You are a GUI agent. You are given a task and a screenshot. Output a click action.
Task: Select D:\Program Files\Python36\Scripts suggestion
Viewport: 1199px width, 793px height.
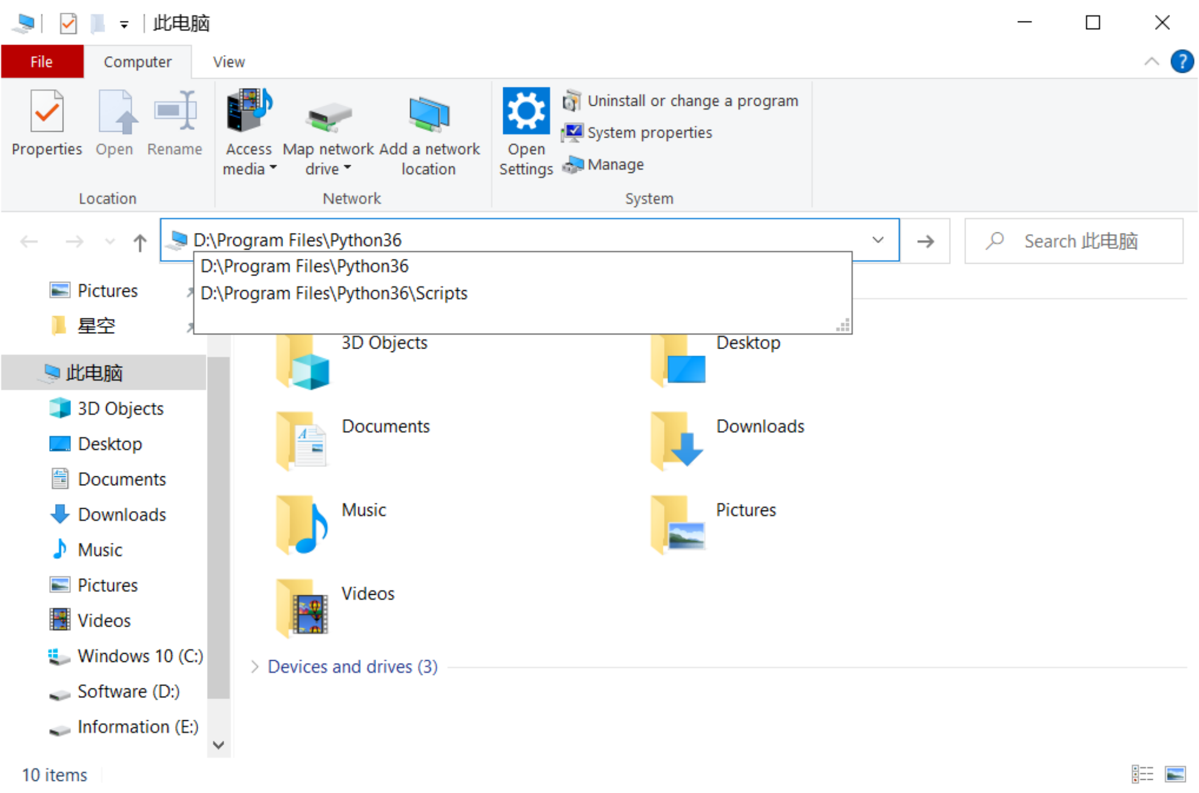click(x=335, y=293)
